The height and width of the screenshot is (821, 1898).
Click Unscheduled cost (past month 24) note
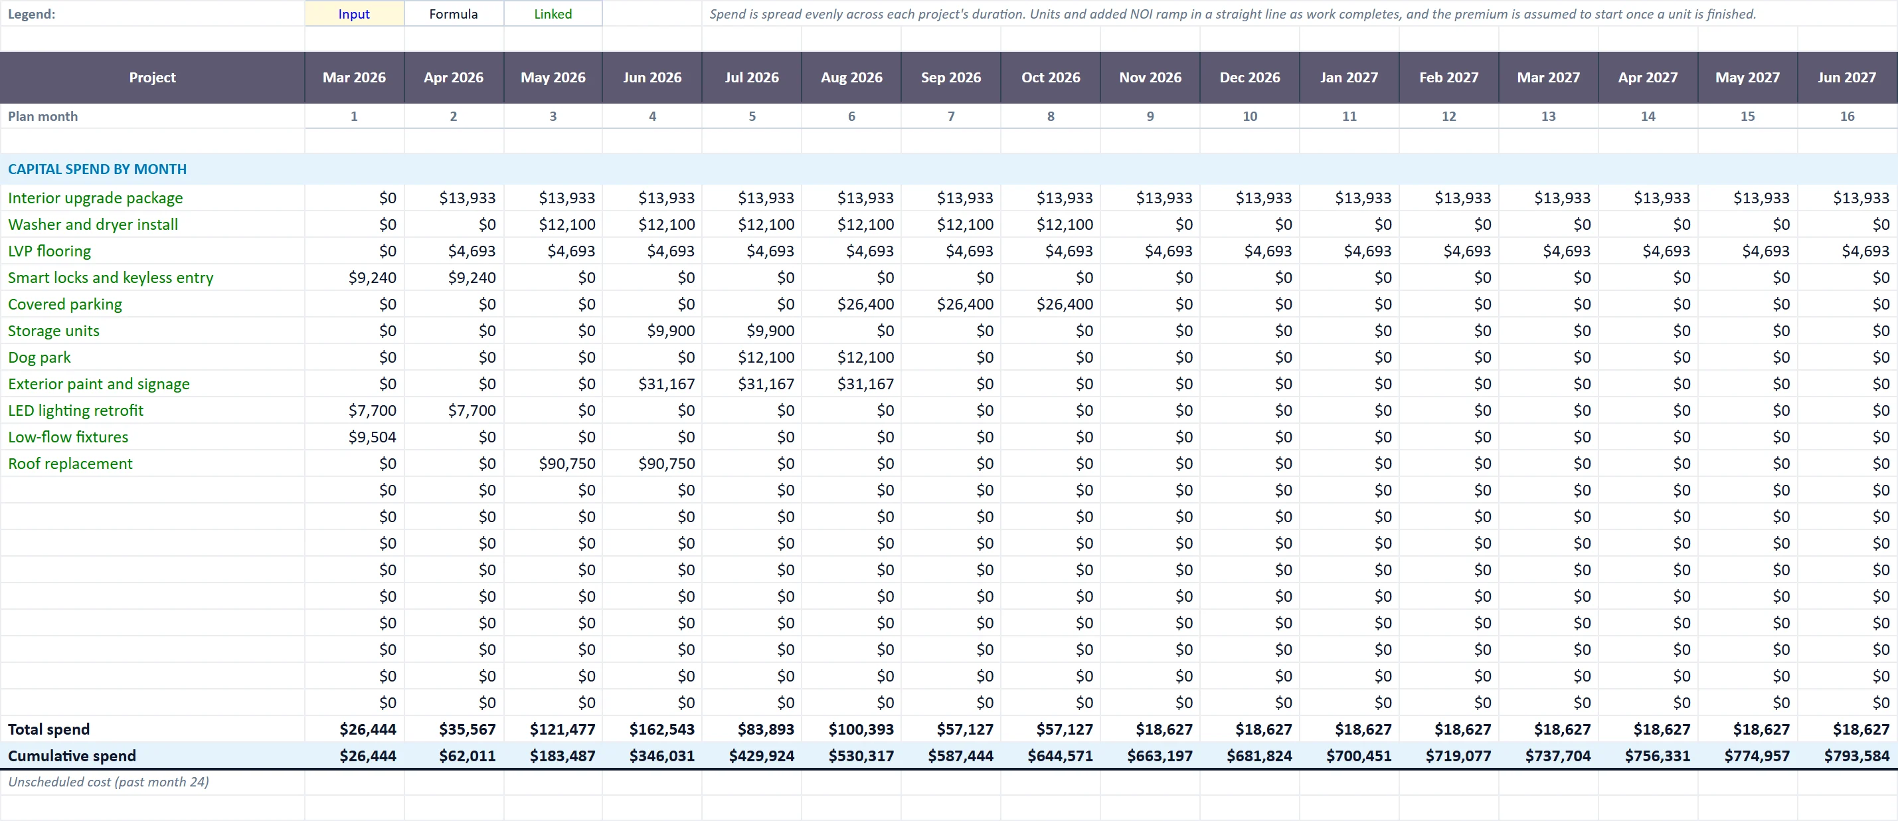click(108, 782)
